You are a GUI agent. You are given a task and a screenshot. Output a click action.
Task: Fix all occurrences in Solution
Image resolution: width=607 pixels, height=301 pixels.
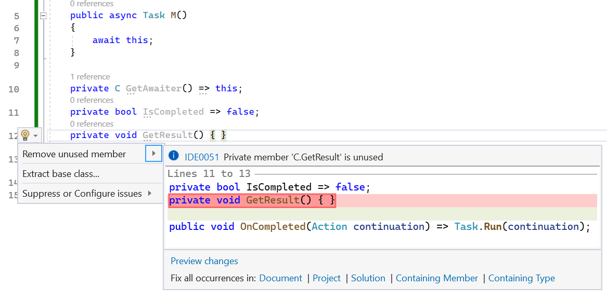click(368, 278)
